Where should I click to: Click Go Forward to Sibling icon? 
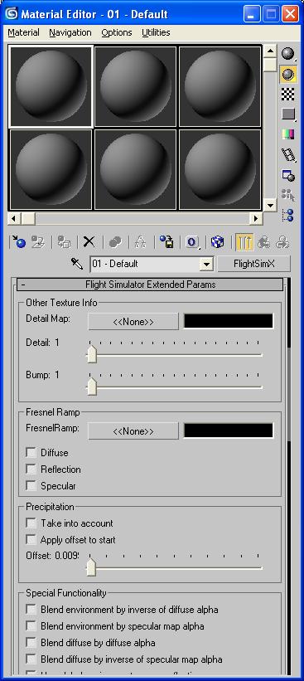point(282,242)
